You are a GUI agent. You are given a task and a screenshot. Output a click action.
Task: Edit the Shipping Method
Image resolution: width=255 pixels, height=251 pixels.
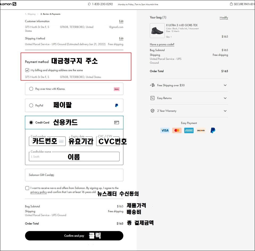click(x=121, y=38)
